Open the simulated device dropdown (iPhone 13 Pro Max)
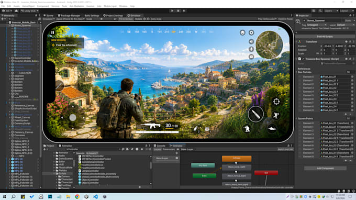The image size is (356, 200). coord(70,19)
